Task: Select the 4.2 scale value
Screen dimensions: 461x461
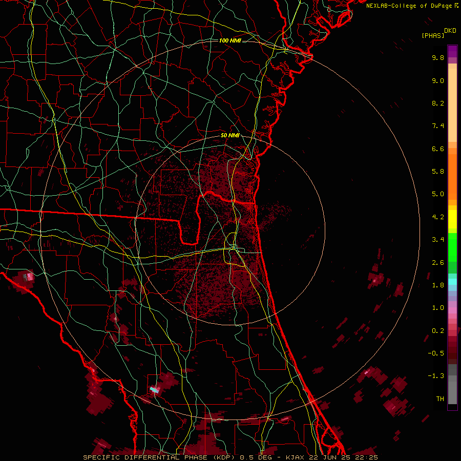Action: (x=438, y=217)
